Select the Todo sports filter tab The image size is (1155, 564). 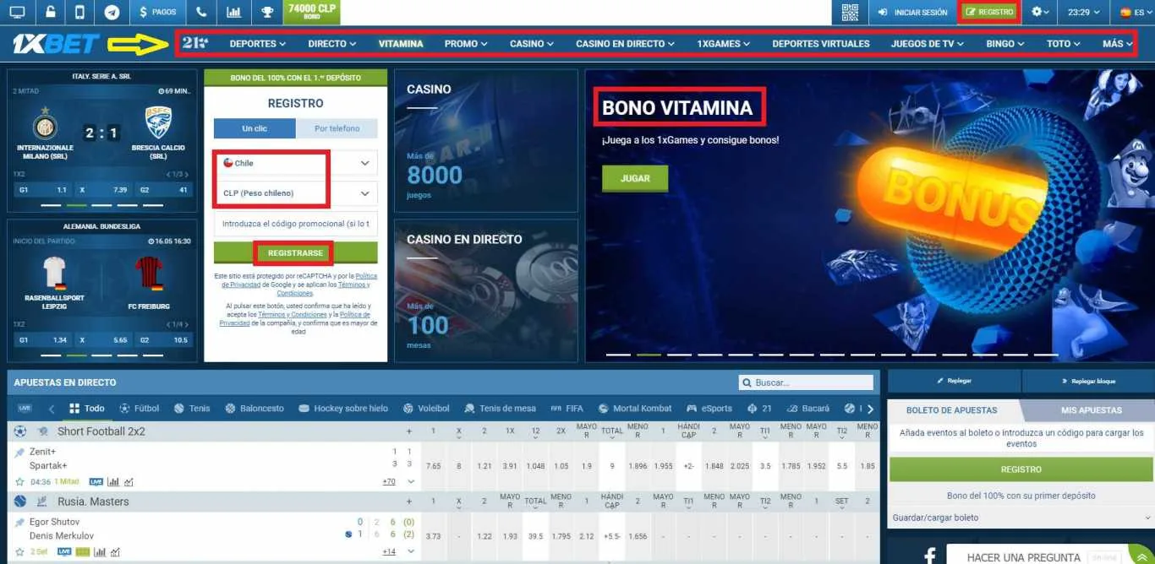[87, 408]
